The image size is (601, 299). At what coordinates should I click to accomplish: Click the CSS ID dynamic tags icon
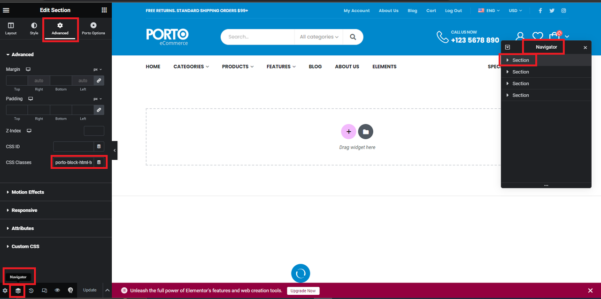point(99,147)
